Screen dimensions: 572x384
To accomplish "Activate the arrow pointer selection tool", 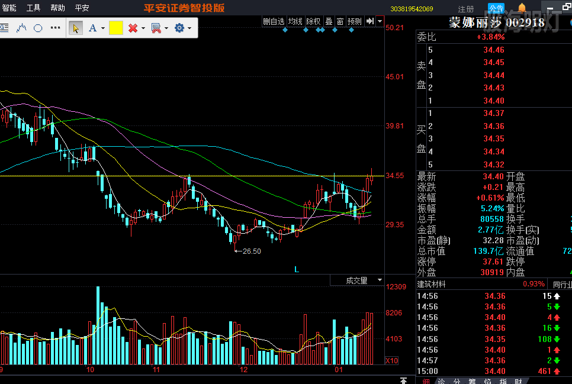I will (x=76, y=28).
